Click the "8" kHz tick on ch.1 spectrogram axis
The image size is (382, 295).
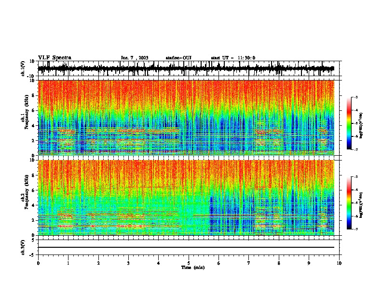point(34,95)
